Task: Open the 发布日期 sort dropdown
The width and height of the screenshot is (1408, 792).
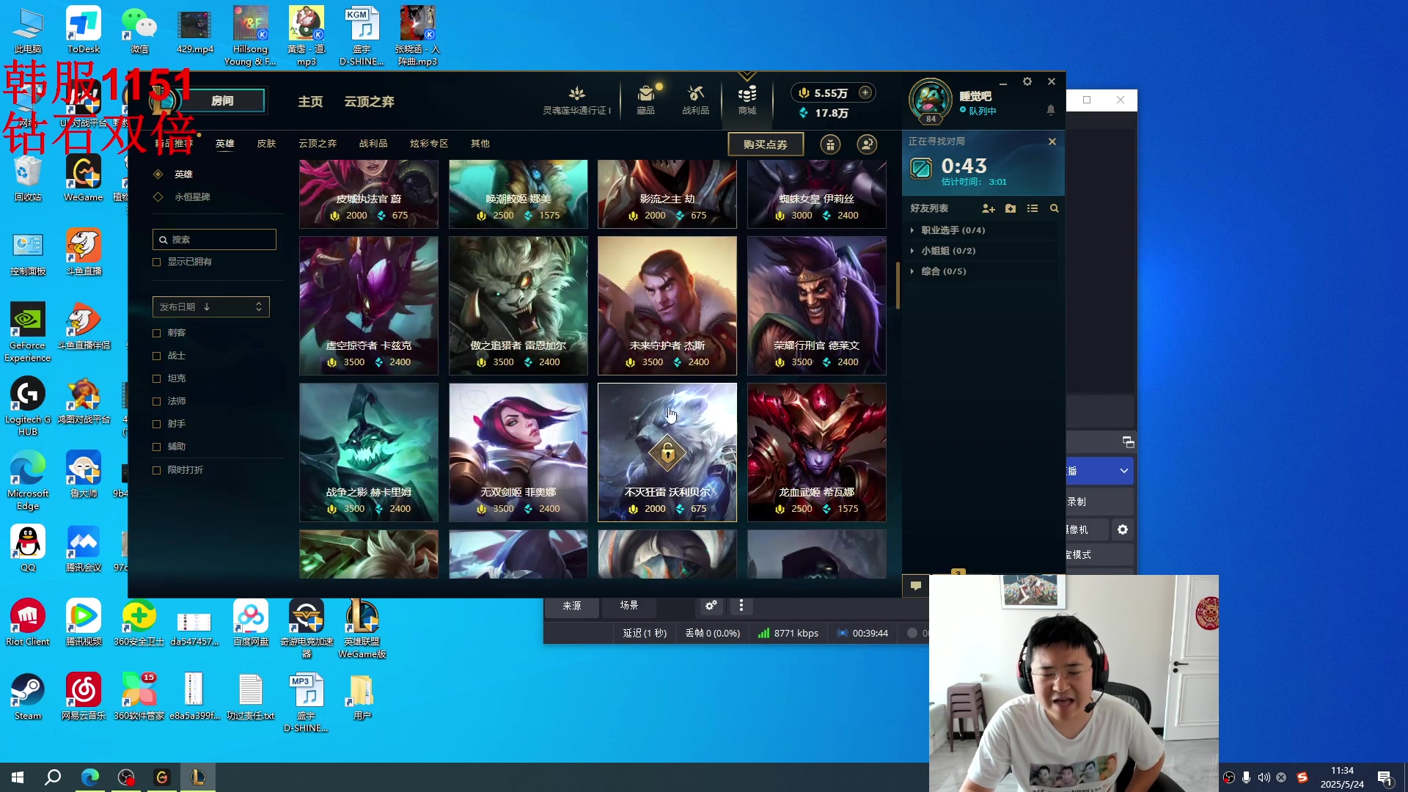Action: pos(211,307)
